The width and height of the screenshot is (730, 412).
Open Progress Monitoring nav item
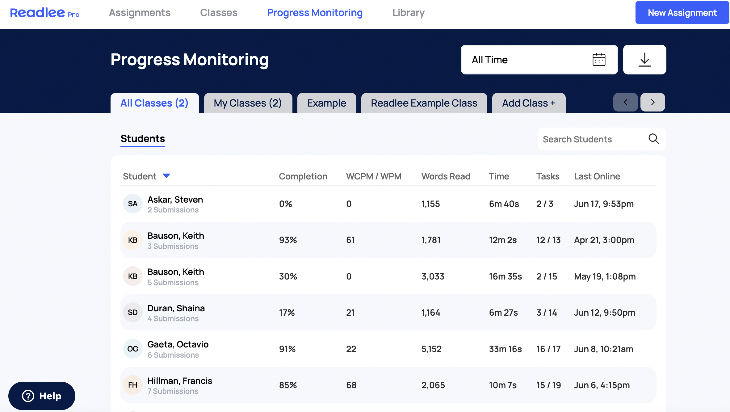point(315,13)
